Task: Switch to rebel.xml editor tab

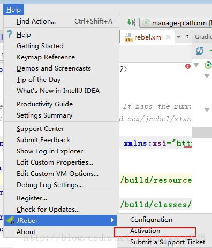Action: click(147, 37)
